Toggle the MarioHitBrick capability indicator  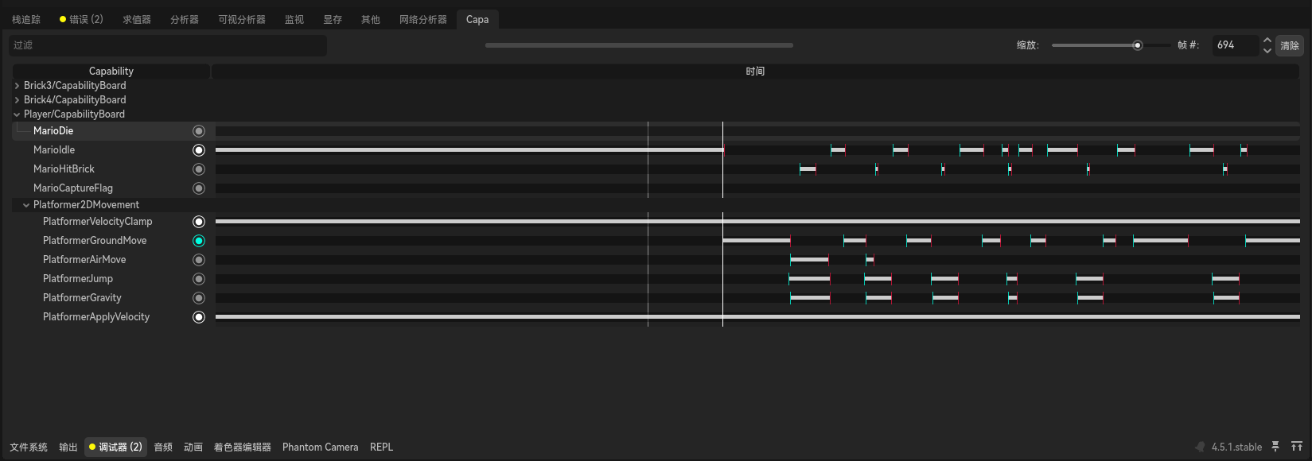point(199,169)
